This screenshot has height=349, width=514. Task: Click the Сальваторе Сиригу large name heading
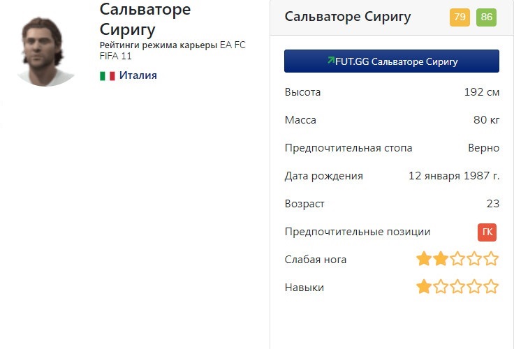[x=145, y=20]
